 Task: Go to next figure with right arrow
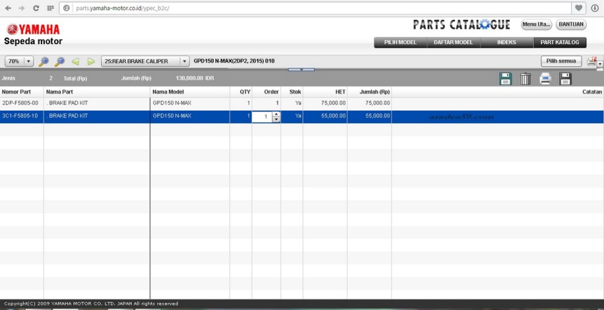[x=91, y=61]
